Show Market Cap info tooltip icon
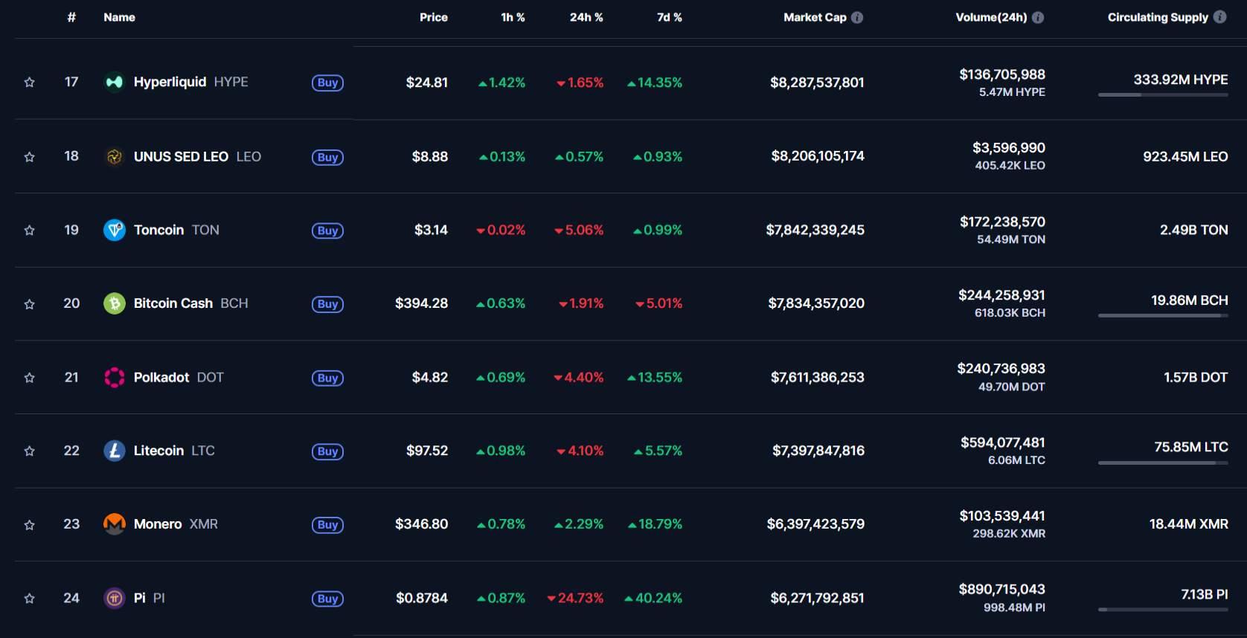 857,17
